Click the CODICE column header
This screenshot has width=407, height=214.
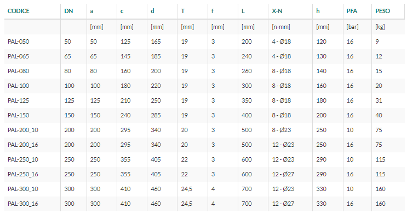[x=19, y=11]
